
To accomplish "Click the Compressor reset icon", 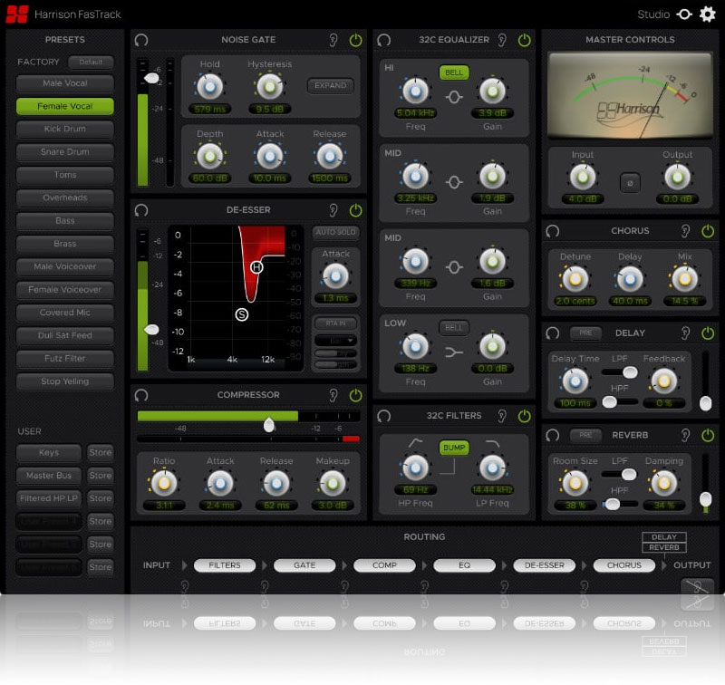I will click(140, 395).
